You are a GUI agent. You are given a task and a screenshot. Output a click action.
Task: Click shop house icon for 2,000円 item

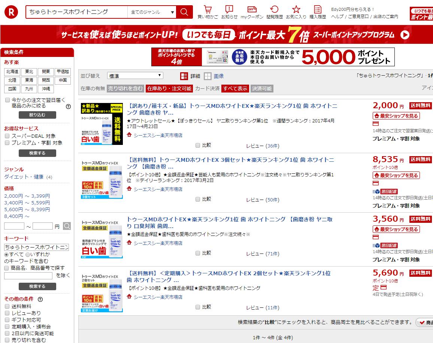click(x=129, y=135)
